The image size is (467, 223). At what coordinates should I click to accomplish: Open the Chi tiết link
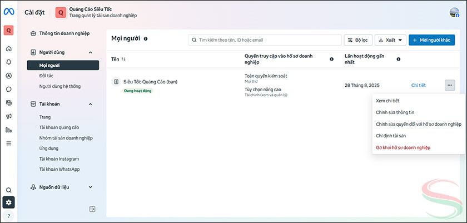[418, 85]
